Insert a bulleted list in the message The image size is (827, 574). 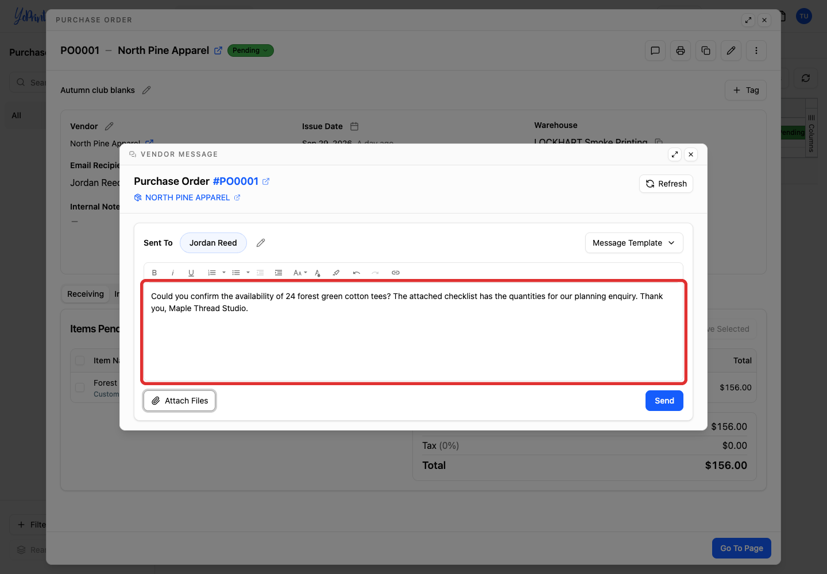tap(236, 273)
